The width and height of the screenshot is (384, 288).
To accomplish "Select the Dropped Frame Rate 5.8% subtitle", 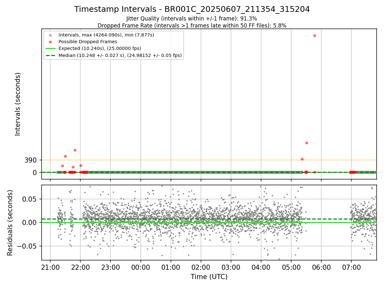I will tap(192, 26).
